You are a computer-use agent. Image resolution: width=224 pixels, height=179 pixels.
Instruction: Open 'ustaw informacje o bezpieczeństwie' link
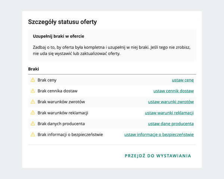point(159,134)
